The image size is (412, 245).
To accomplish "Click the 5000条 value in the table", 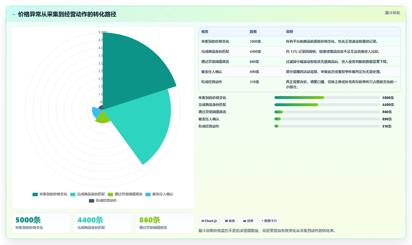I will click(255, 42).
